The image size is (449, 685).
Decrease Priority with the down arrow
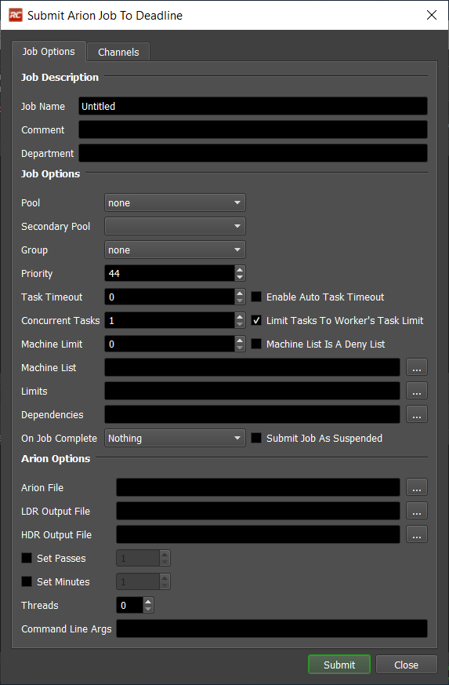click(x=240, y=278)
